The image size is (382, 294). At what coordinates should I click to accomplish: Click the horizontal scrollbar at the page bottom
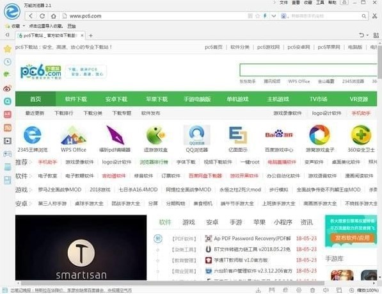click(x=173, y=283)
